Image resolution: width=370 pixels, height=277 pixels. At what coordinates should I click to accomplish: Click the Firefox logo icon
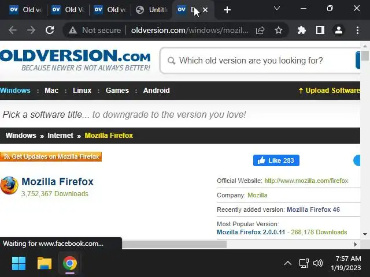9,186
